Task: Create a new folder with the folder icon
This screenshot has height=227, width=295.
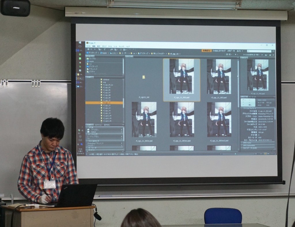Action: (x=270, y=55)
